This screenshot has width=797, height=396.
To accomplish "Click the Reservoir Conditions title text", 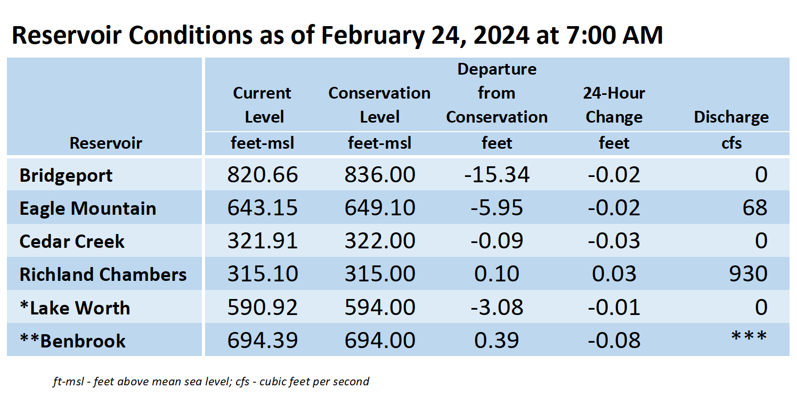I will point(337,35).
